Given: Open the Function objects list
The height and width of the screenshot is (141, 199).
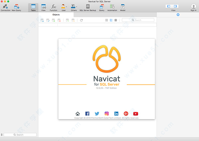Looking at the screenshot, I should click(x=53, y=8).
